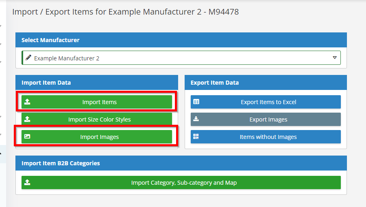The height and width of the screenshot is (207, 366).
Task: Click the table icon on Export Items to Excel
Action: pos(196,102)
